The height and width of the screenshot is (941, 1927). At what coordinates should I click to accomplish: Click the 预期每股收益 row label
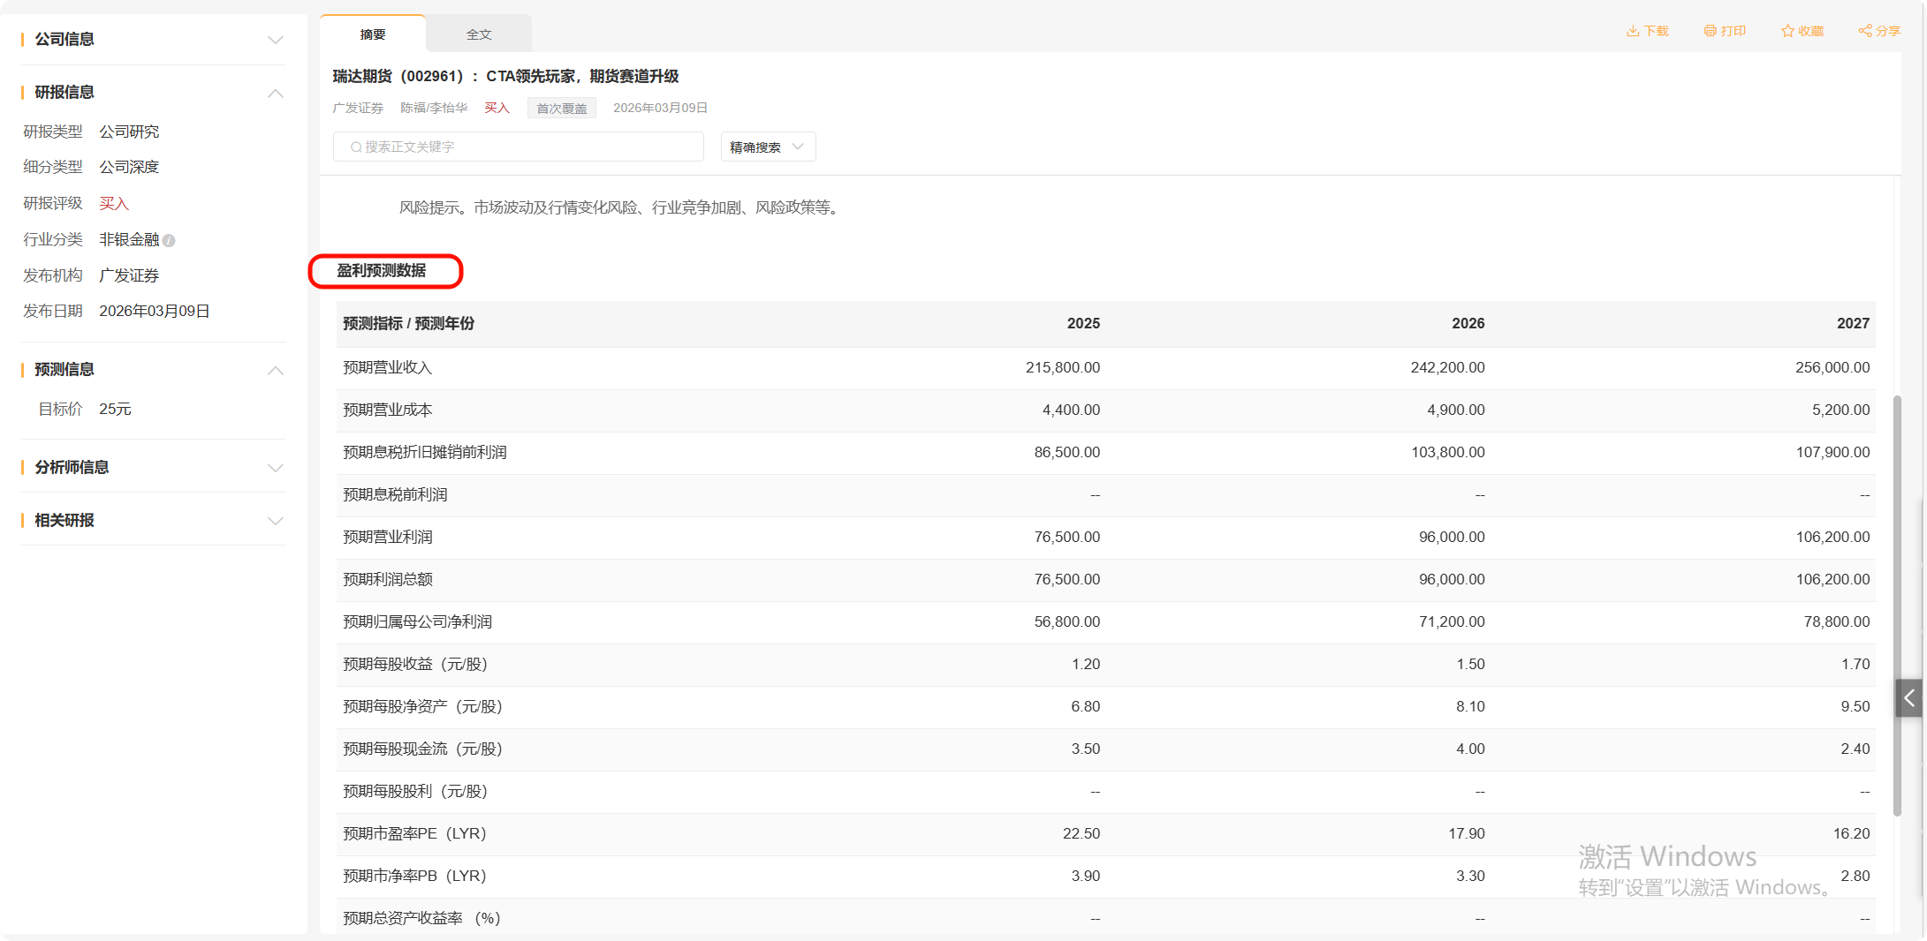(x=415, y=664)
